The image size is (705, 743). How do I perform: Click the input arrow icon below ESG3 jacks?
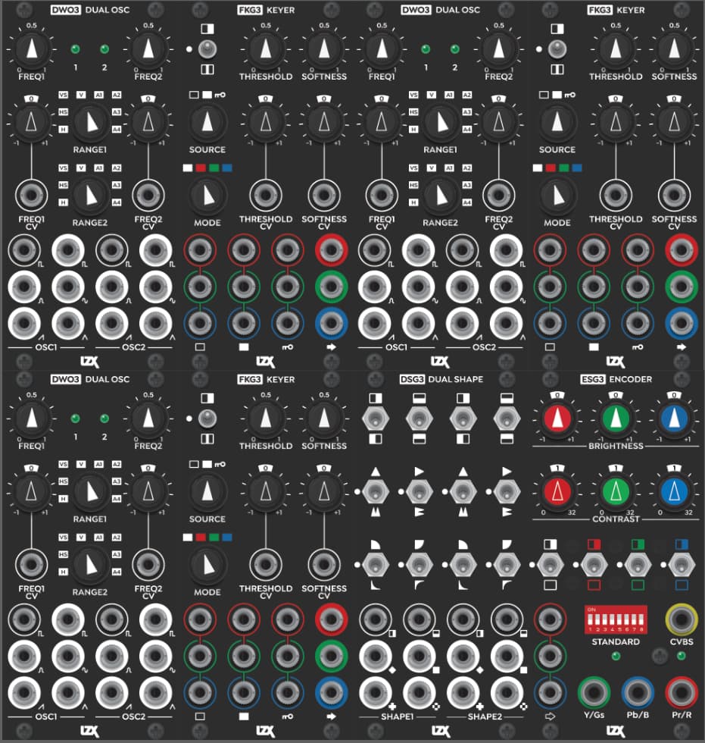[550, 716]
